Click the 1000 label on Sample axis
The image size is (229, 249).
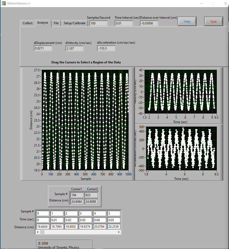tap(128, 174)
